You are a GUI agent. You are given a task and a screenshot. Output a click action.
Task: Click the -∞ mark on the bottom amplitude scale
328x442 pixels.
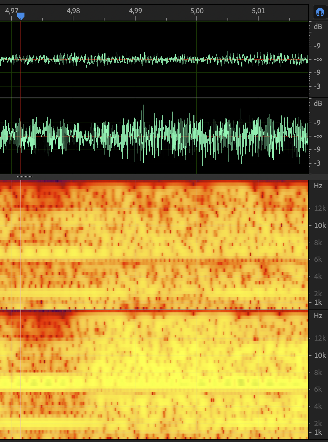[x=318, y=136]
